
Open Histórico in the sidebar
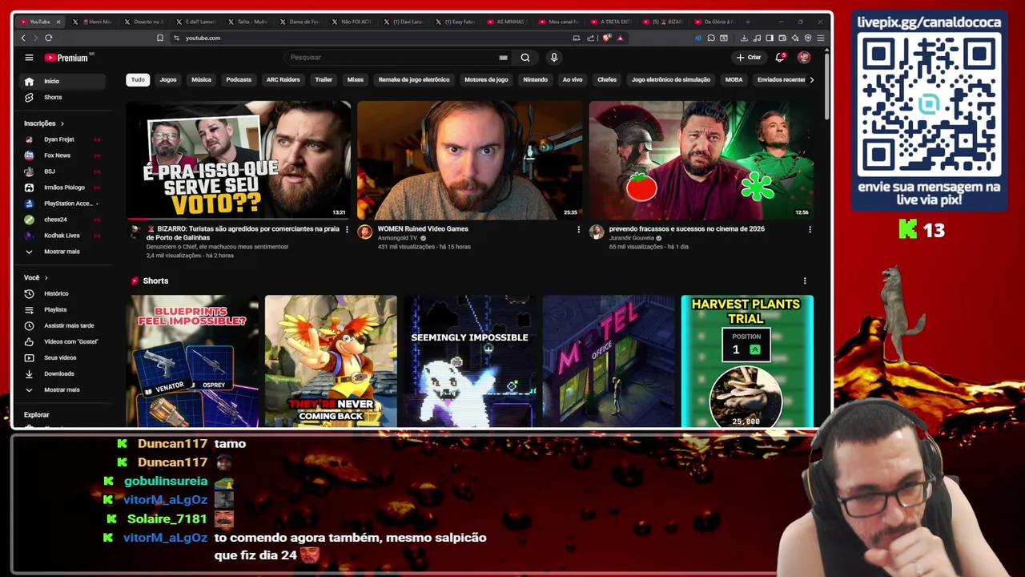[63, 293]
